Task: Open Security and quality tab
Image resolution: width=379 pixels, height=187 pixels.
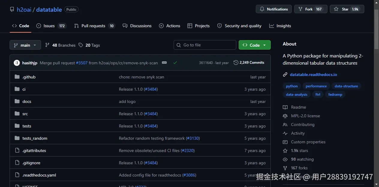Action: click(x=239, y=26)
